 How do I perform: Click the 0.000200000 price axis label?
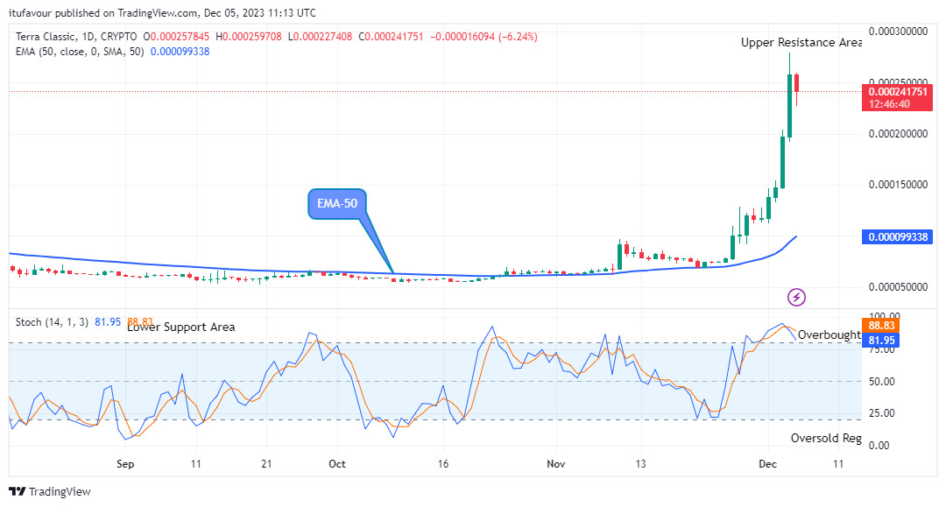click(898, 134)
